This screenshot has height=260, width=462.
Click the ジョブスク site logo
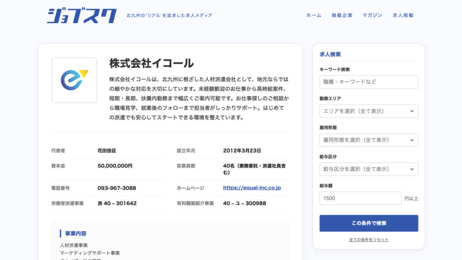click(x=82, y=16)
